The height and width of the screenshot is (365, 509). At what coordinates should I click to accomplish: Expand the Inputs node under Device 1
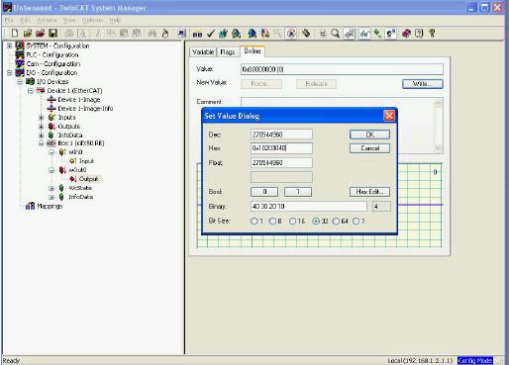(x=42, y=117)
